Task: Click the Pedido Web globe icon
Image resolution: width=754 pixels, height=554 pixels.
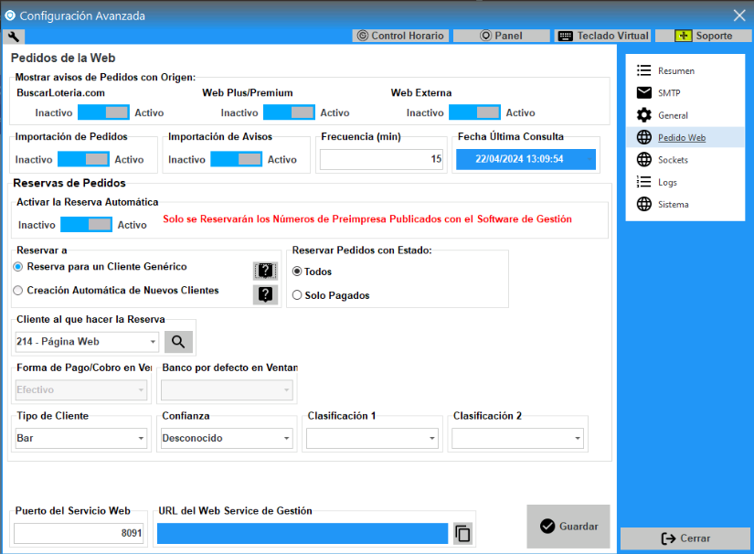Action: [x=644, y=137]
